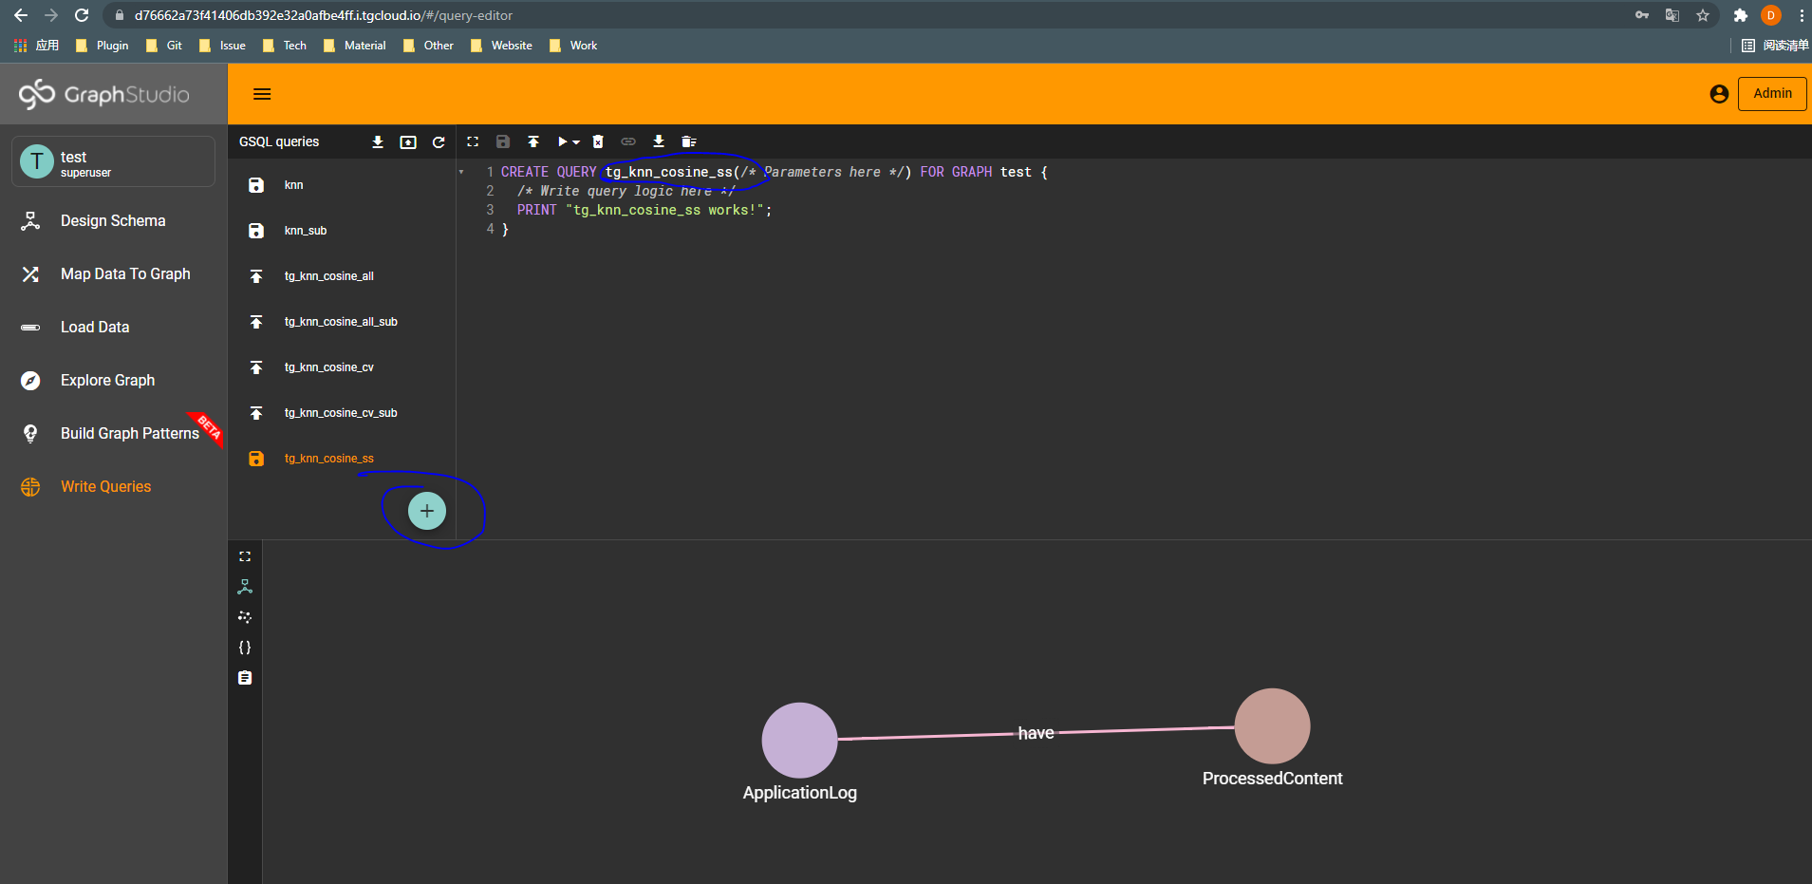Expand the code fold arrow on line 1

462,171
